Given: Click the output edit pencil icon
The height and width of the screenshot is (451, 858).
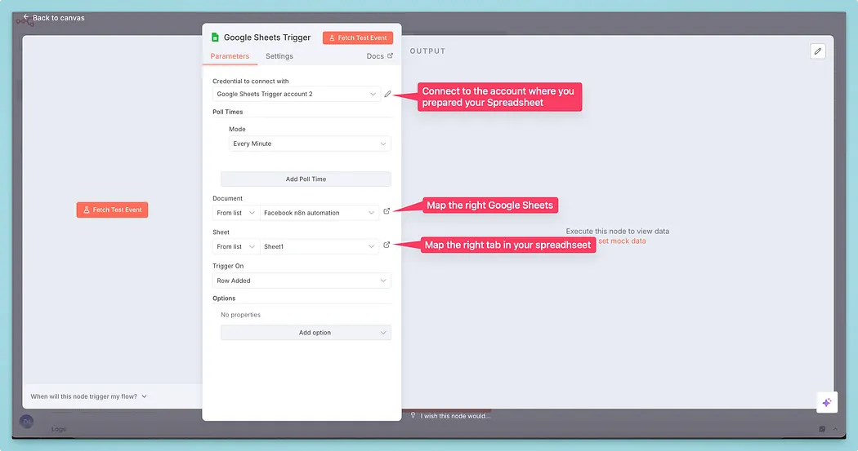Looking at the screenshot, I should [818, 51].
